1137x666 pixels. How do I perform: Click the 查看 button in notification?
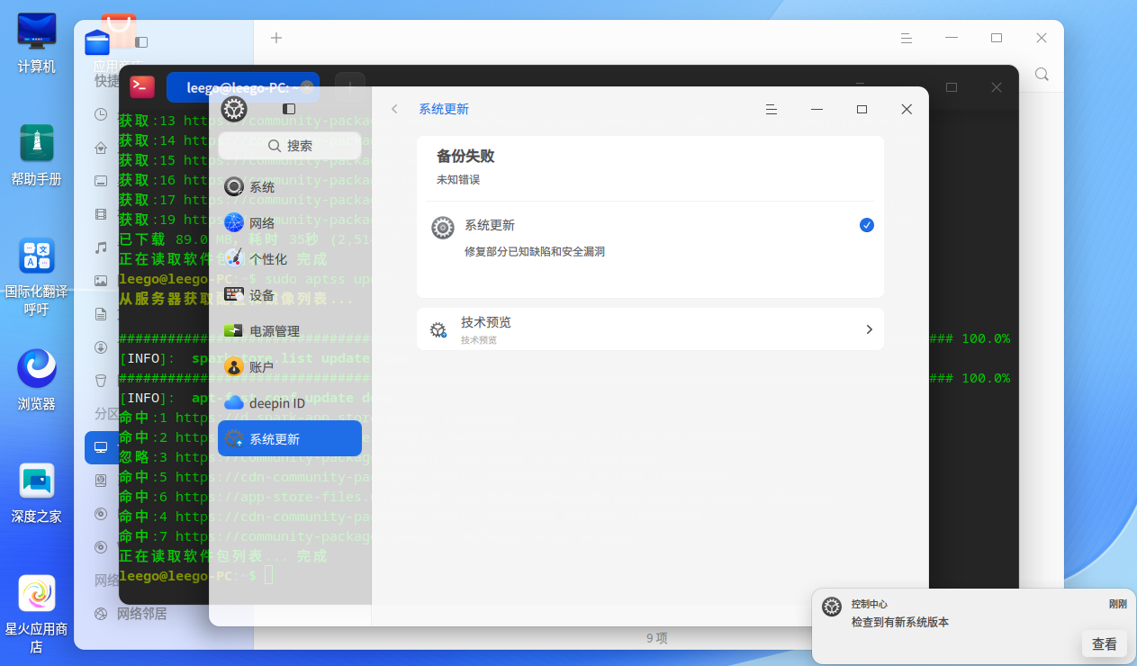[1105, 643]
